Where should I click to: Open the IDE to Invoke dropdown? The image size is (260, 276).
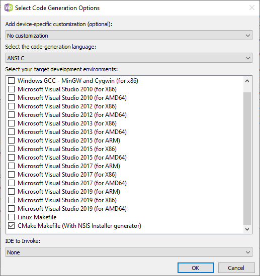[129, 252]
